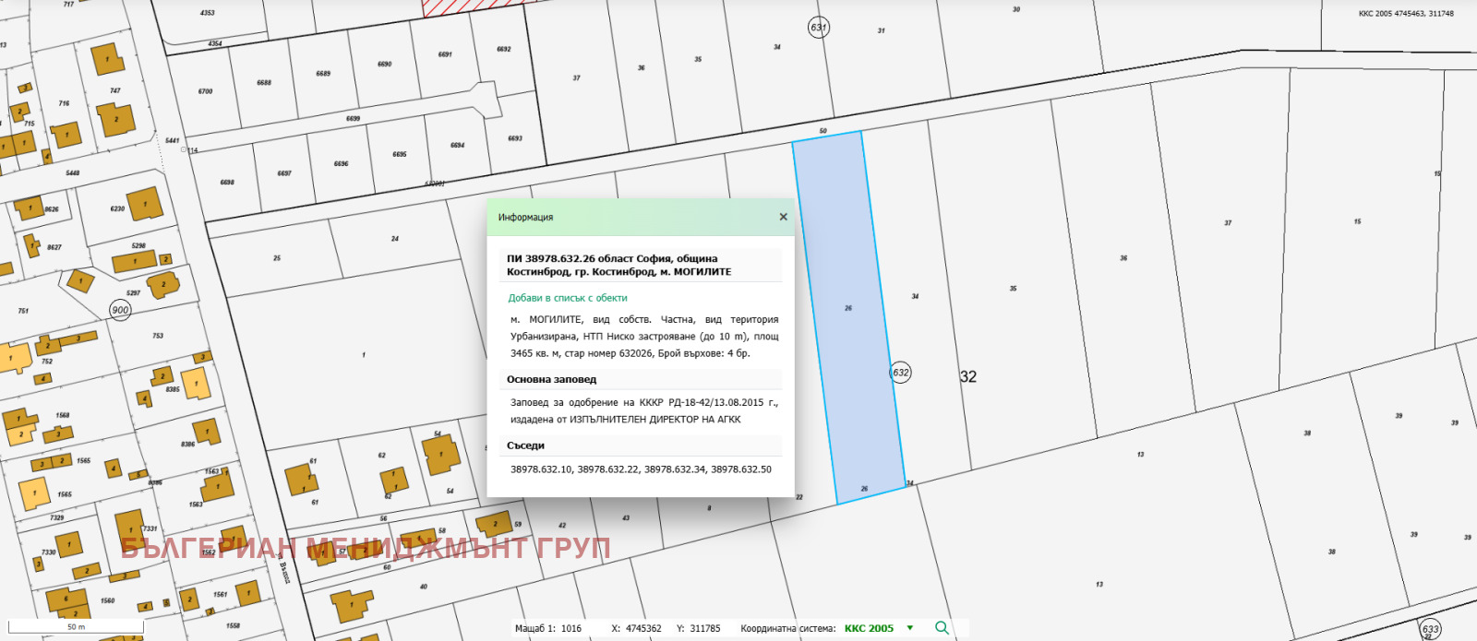The width and height of the screenshot is (1477, 641).
Task: Click the 'Основна заповед' section header
Action: click(551, 379)
